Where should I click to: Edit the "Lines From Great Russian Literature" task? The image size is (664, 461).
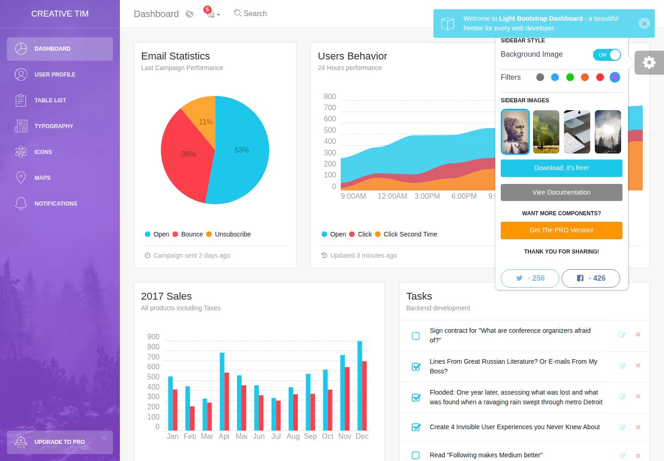click(622, 366)
